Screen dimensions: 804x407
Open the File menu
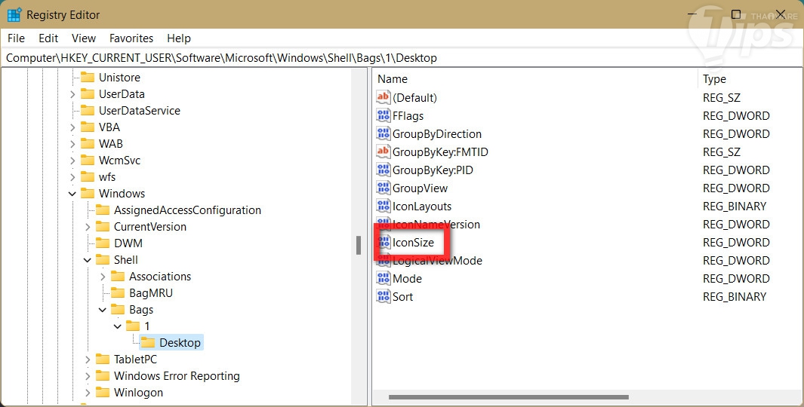pos(16,38)
